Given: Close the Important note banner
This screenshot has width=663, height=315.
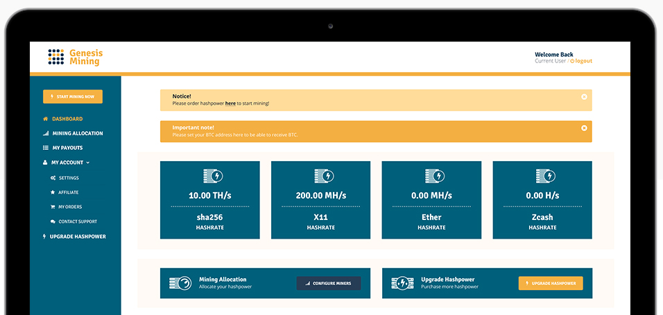Looking at the screenshot, I should pos(584,128).
